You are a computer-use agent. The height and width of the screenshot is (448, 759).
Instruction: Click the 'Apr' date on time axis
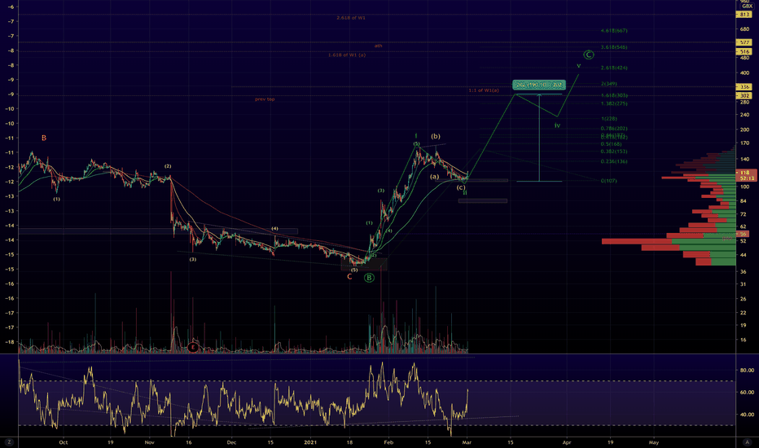(x=567, y=442)
